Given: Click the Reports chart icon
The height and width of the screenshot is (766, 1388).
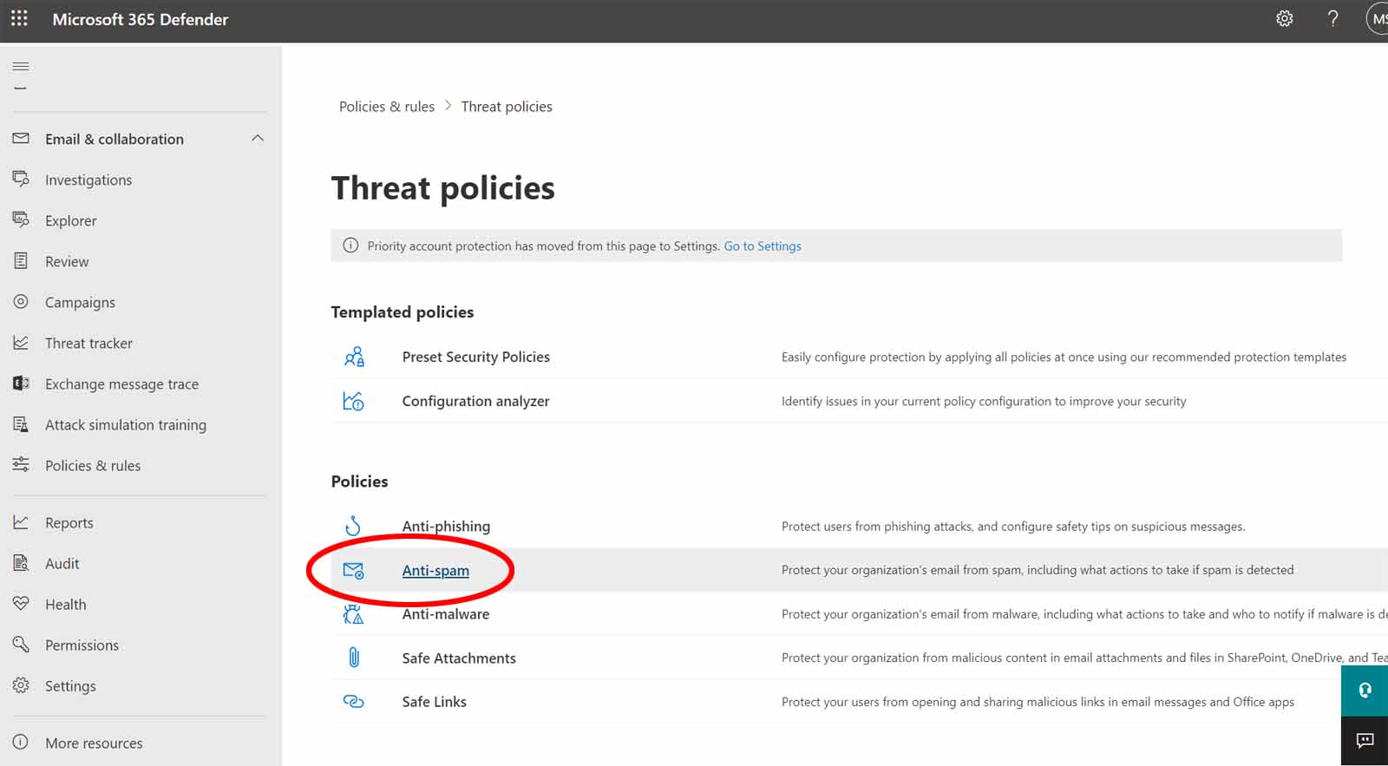Looking at the screenshot, I should [21, 521].
